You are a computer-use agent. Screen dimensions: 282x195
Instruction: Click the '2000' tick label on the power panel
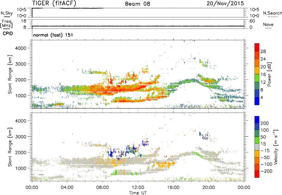click(21, 80)
